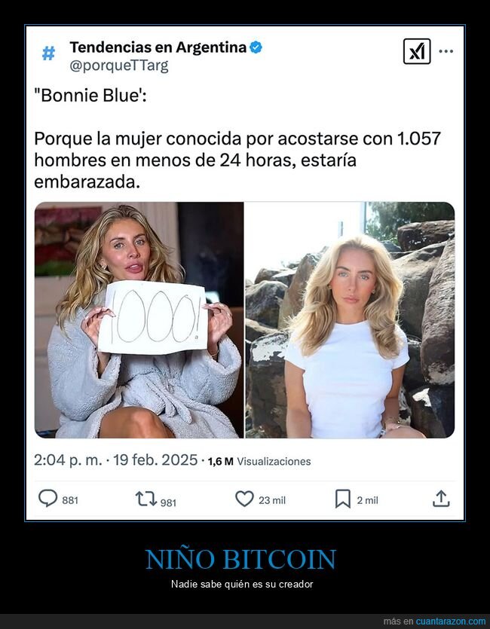Click the blue verified badge
Screen dimensions: 490x629
(256, 47)
